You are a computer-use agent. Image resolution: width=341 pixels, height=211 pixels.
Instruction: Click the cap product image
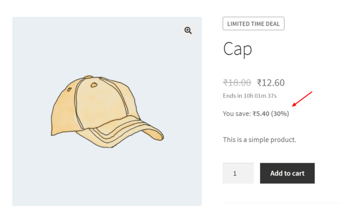107,112
